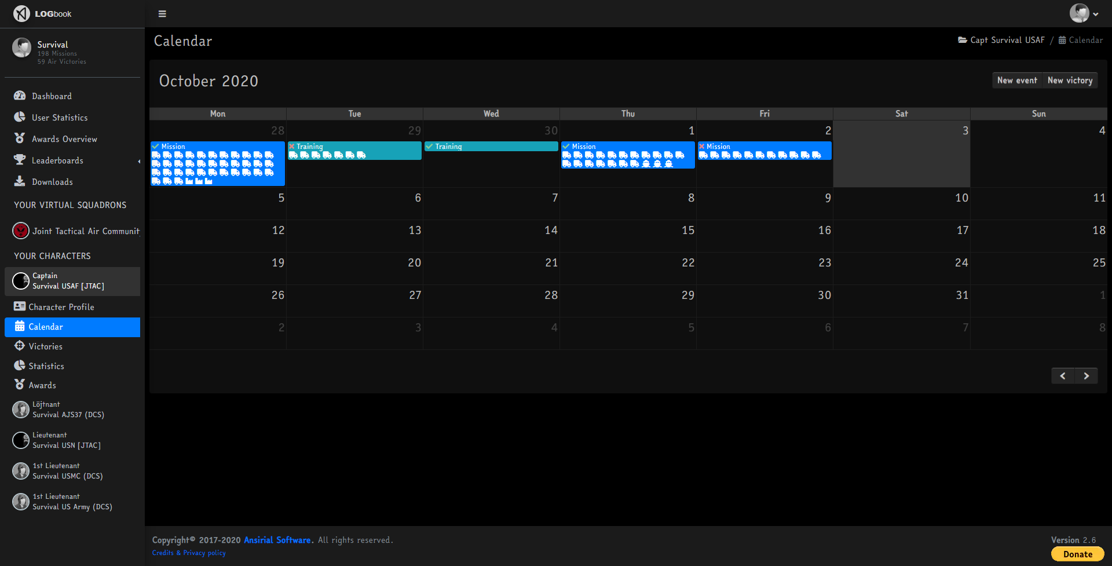Click the checkmark on Thursday Mission event
The width and height of the screenshot is (1112, 566).
click(x=566, y=147)
